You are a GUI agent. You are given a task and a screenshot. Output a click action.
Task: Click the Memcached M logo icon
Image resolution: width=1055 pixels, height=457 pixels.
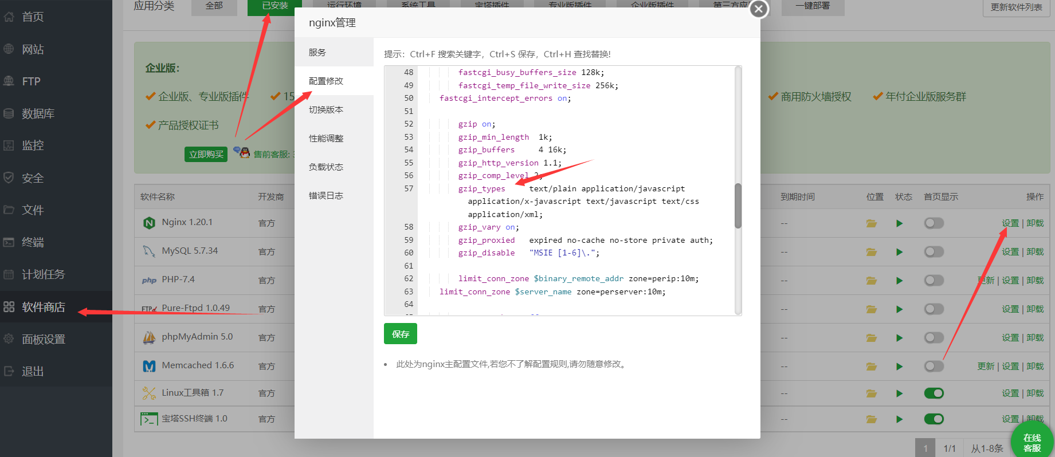pyautogui.click(x=149, y=366)
